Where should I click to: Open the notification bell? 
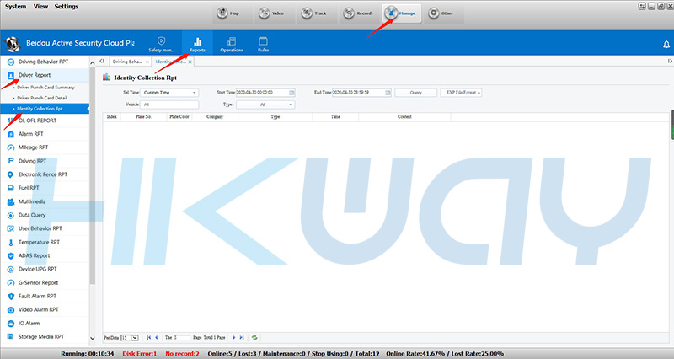[666, 45]
